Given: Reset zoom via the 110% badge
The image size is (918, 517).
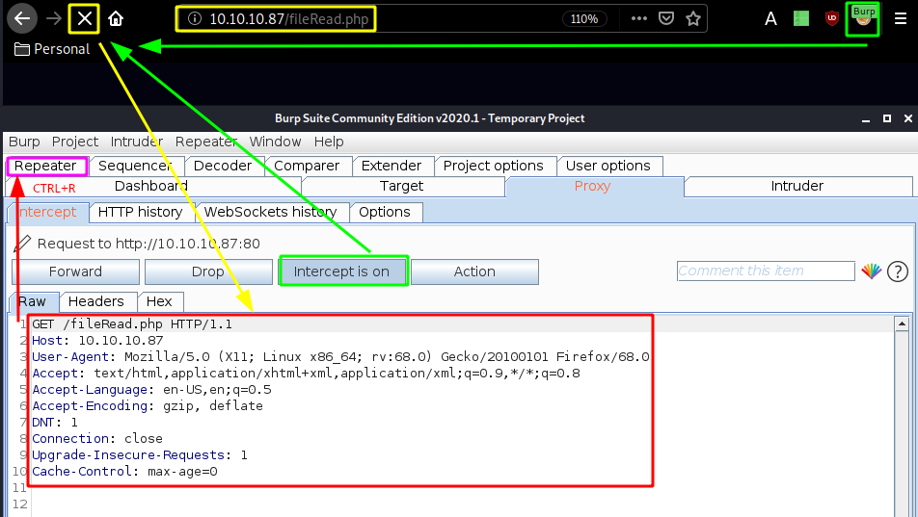Looking at the screenshot, I should click(x=584, y=18).
